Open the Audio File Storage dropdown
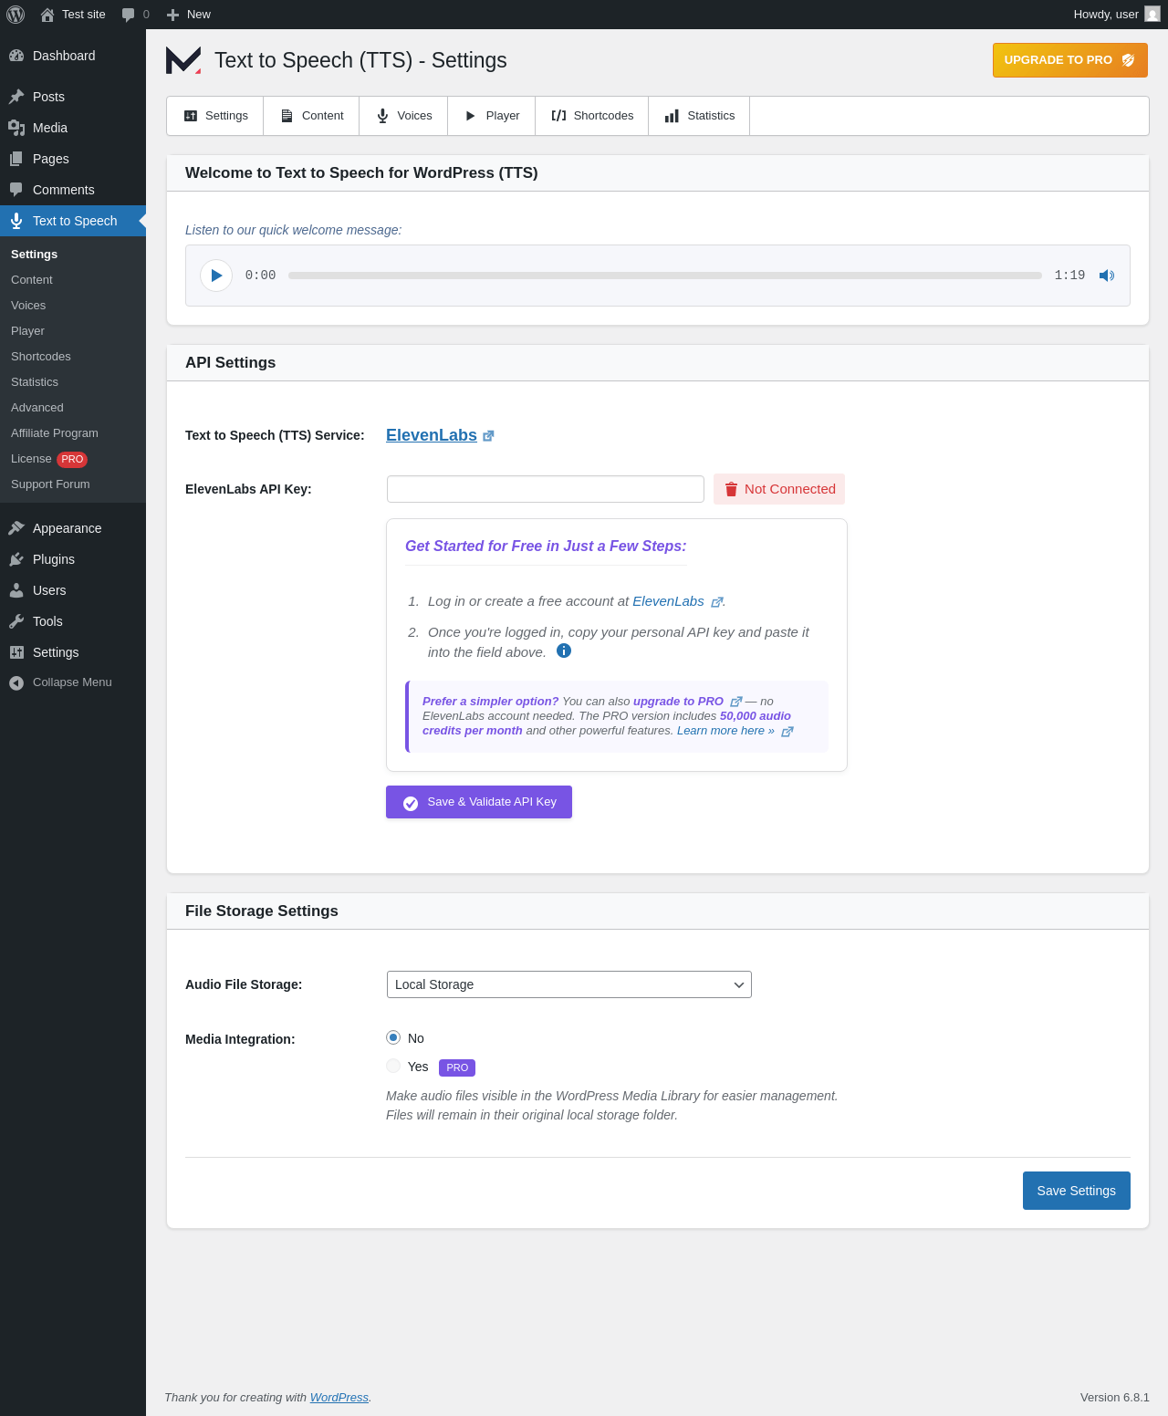This screenshot has height=1416, width=1168. 569,984
